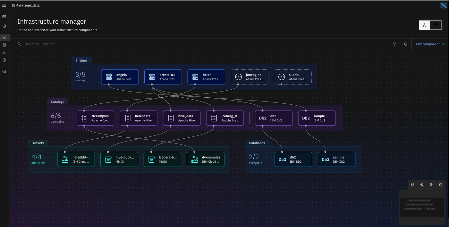This screenshot has height=227, width=449.
Task: Switch to topology graph view
Action: click(425, 25)
